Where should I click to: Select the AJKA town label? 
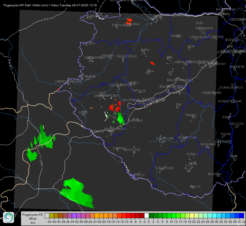pyautogui.click(x=150, y=71)
